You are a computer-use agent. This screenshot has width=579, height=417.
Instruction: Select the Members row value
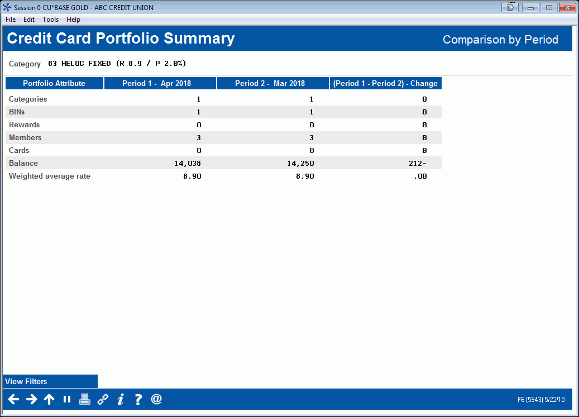pyautogui.click(x=197, y=137)
